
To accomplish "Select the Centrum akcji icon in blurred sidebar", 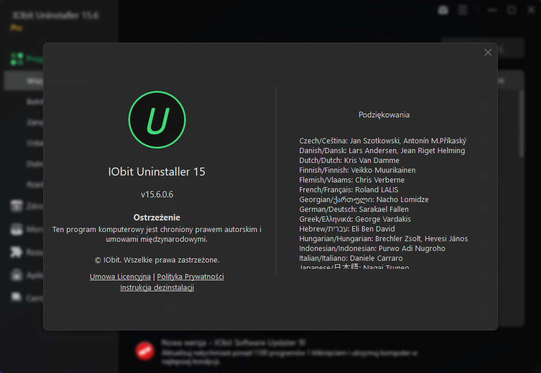I will pyautogui.click(x=16, y=297).
